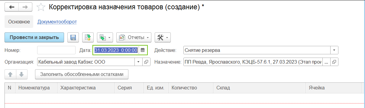Click Заполнить обособленными остатками button
The width and height of the screenshot is (365, 108).
[82, 74]
